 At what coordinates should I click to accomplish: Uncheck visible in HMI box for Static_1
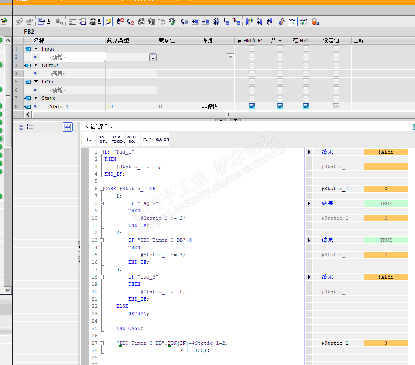(306, 106)
